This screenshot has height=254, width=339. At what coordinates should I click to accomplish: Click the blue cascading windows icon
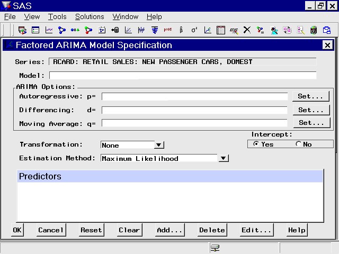click(327, 30)
